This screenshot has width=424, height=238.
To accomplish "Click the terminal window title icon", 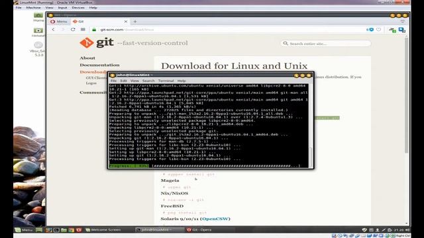I will [113, 75].
